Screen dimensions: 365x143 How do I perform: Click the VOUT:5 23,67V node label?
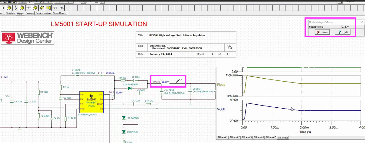161,82
